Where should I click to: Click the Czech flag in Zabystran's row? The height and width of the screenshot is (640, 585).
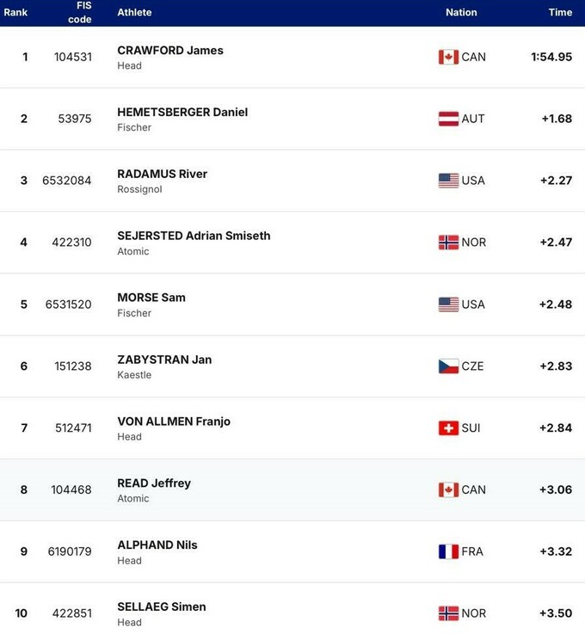tap(448, 366)
